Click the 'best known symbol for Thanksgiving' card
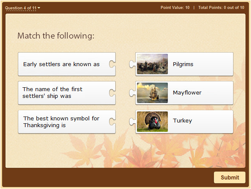Viewport: 251px width, 189px height. click(x=67, y=122)
